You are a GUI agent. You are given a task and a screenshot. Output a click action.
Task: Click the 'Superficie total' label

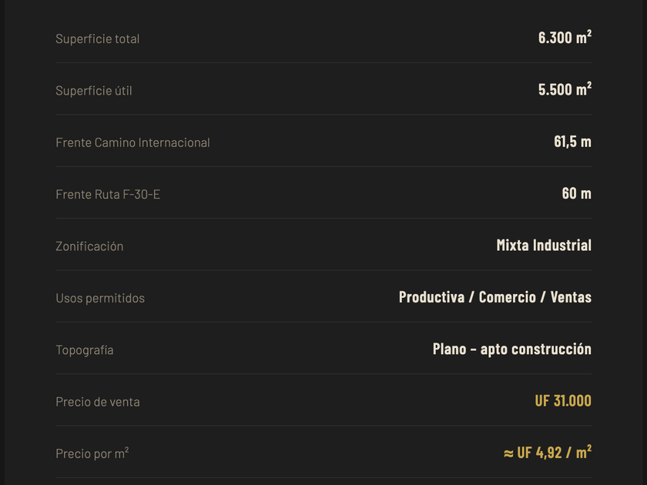[x=97, y=38]
